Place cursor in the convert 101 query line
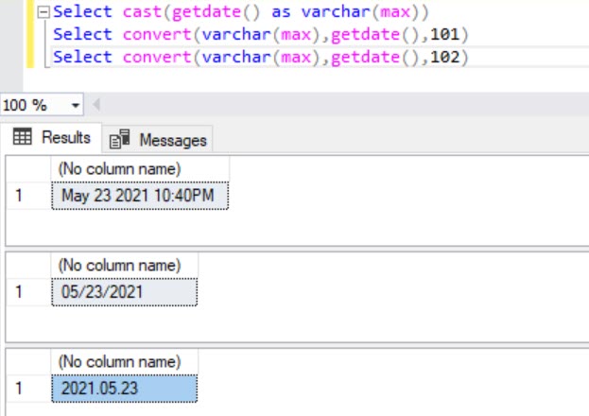The image size is (589, 416). [x=261, y=35]
